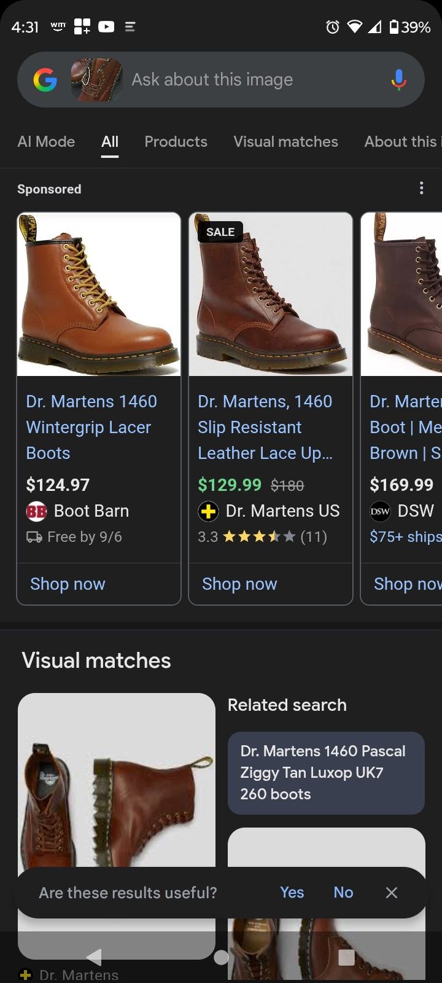This screenshot has height=983, width=442.
Task: Open the Visual matches tab
Action: (x=285, y=141)
